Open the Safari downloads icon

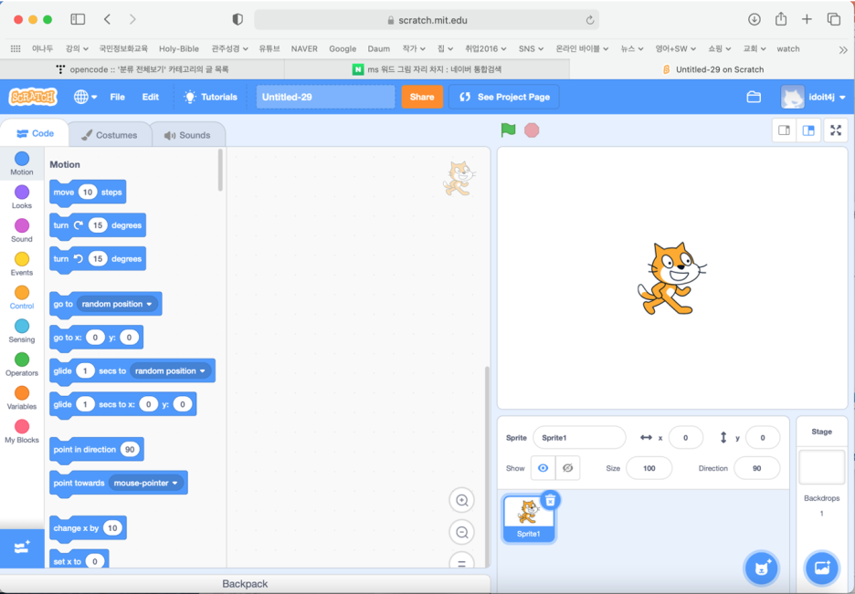(755, 19)
